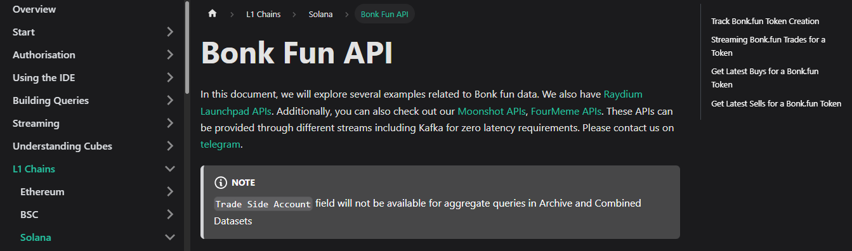Expand the Ethereum subsection chevron
The width and height of the screenshot is (852, 251).
pos(170,191)
